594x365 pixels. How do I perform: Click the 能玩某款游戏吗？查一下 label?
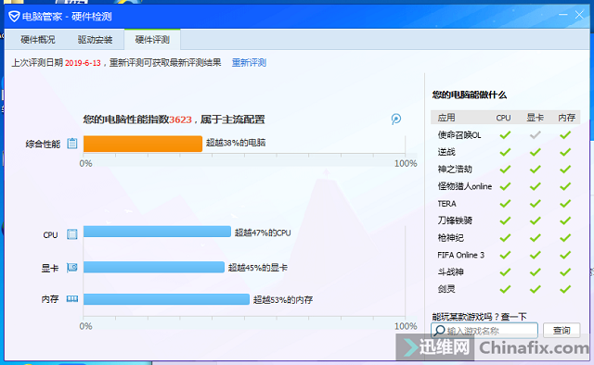click(x=479, y=316)
